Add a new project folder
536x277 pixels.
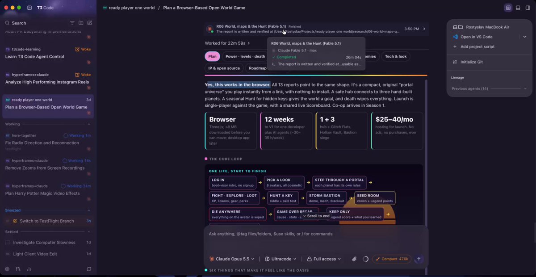[x=81, y=23]
